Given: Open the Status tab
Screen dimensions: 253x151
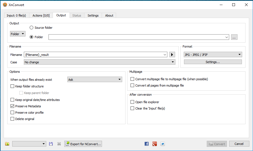Looking at the screenshot, I should 77,15.
